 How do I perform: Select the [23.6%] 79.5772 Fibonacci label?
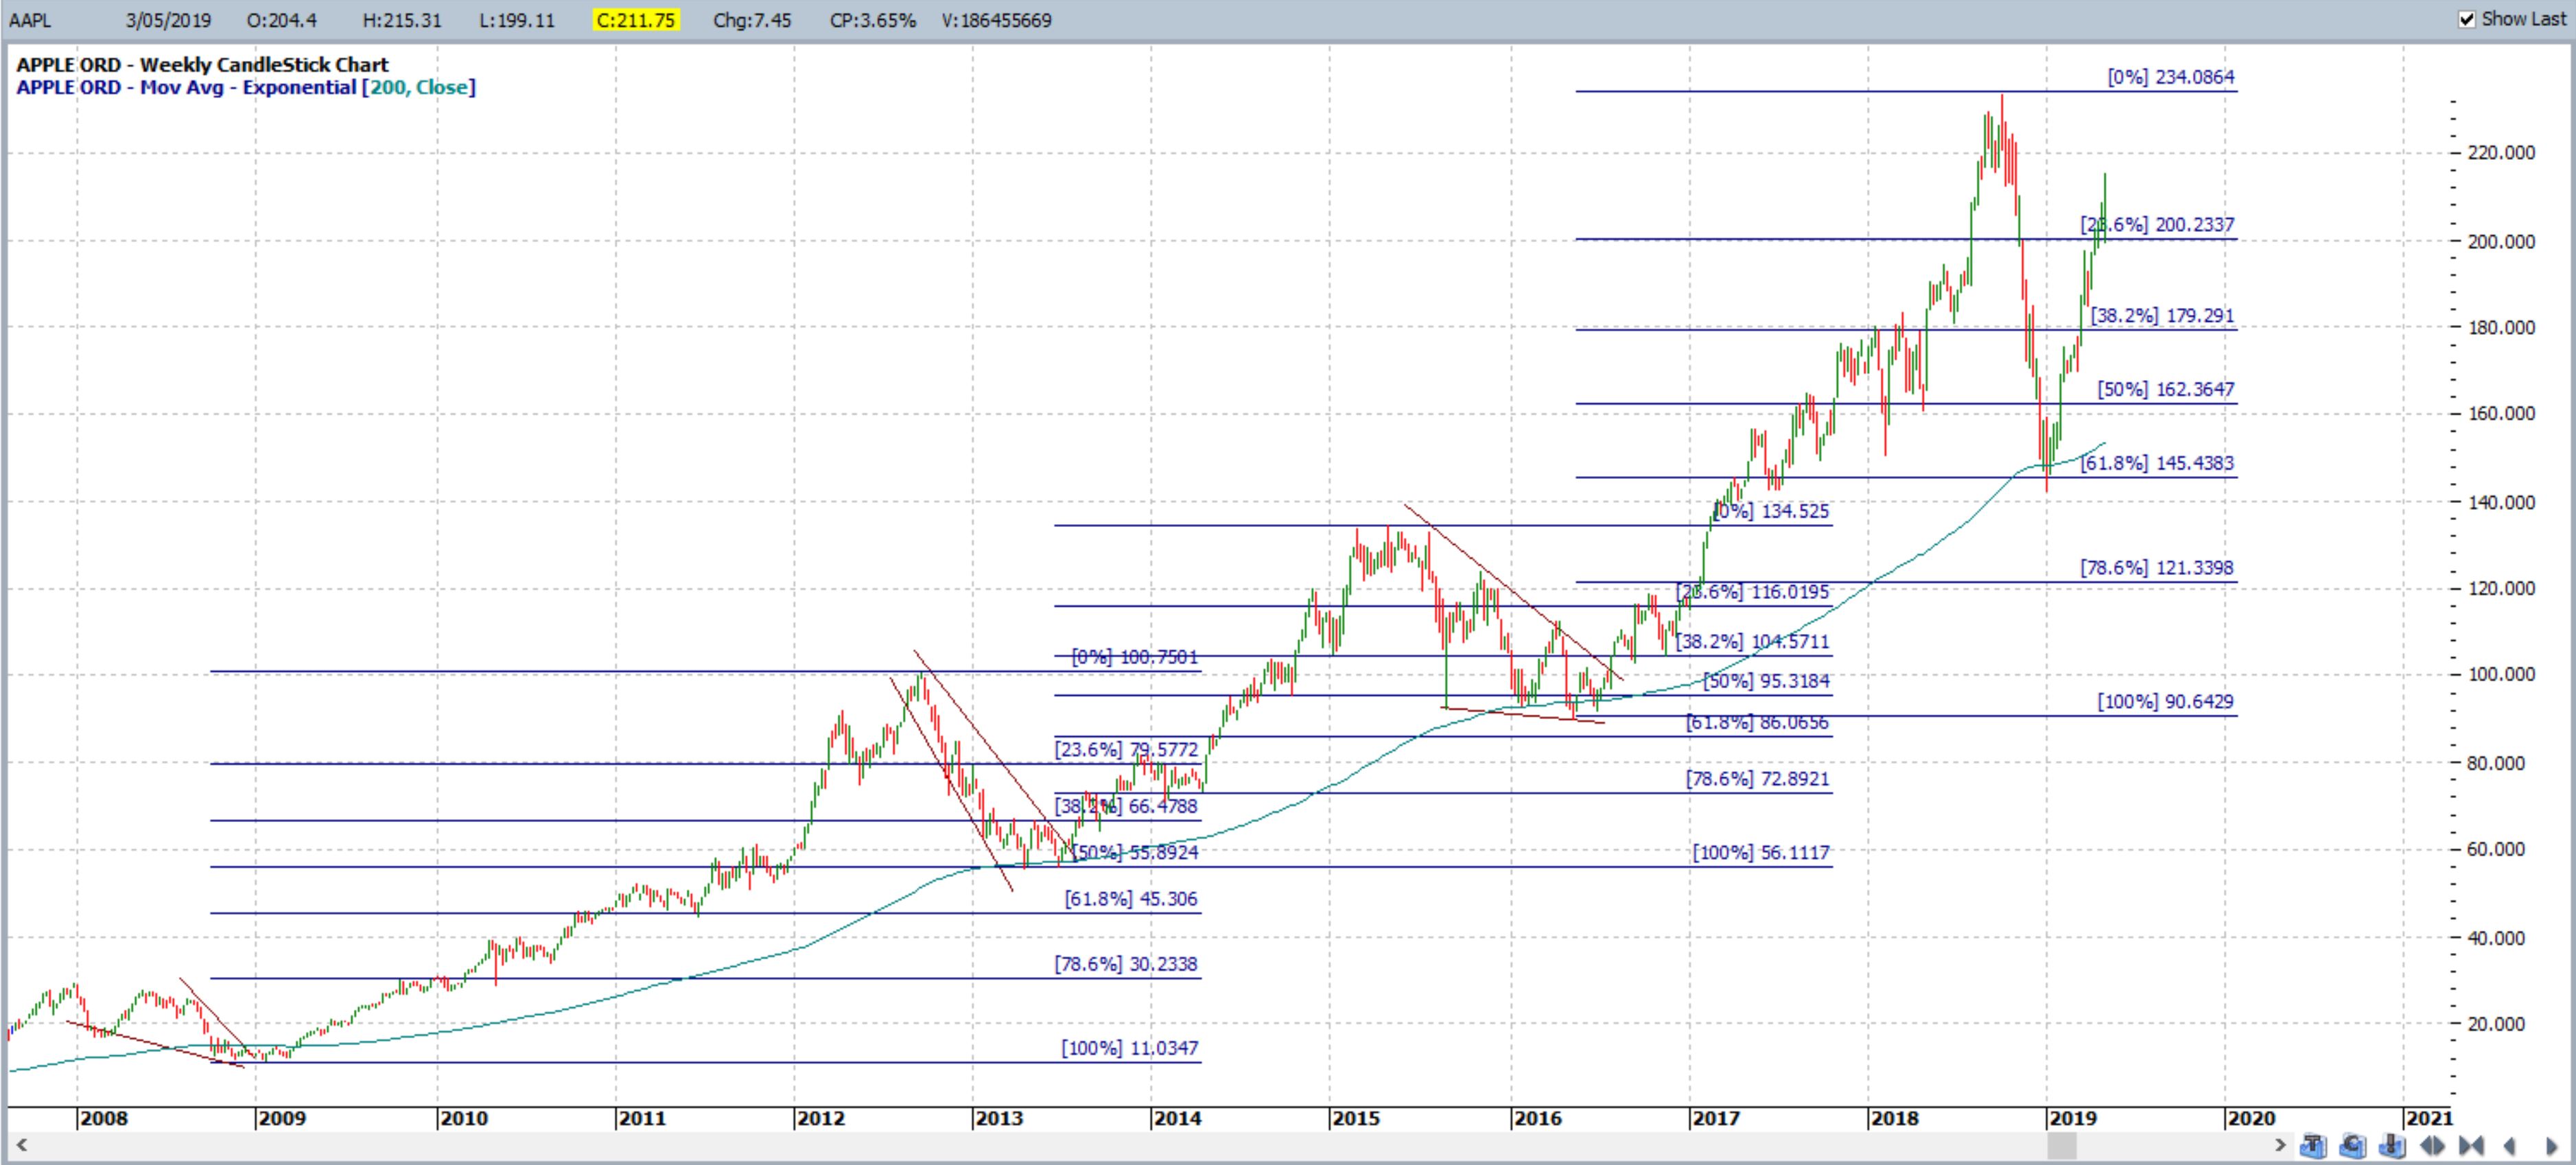[1126, 750]
